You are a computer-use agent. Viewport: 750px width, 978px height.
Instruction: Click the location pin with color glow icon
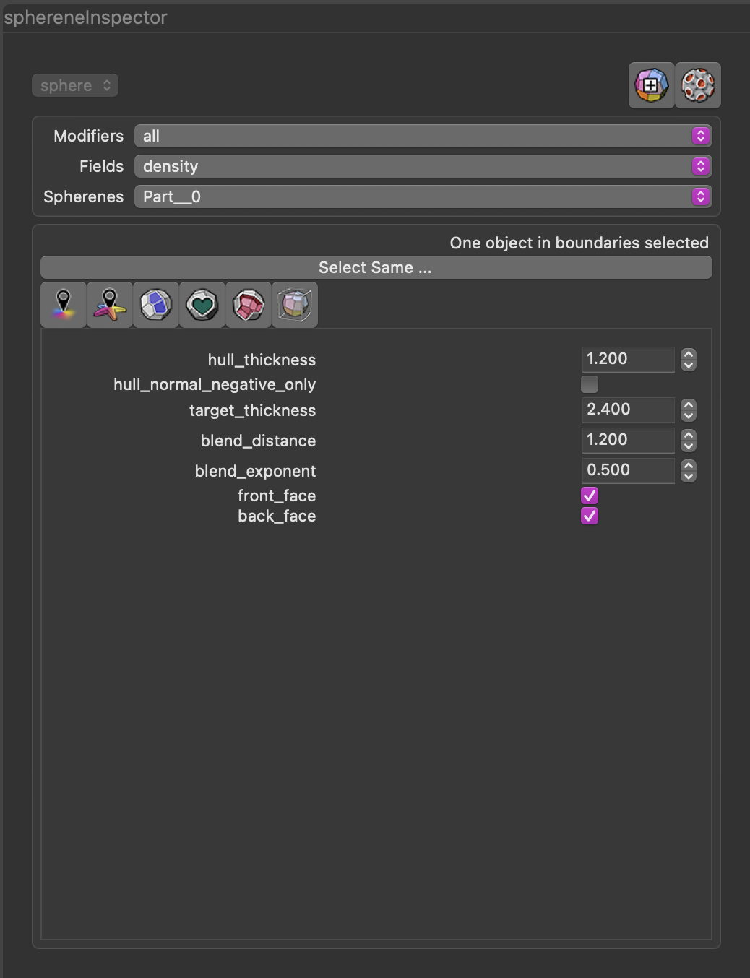click(64, 305)
